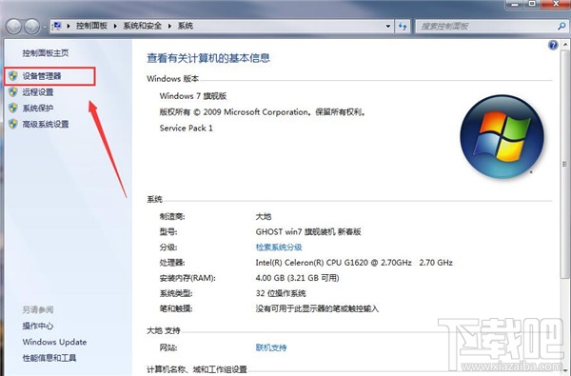Image resolution: width=571 pixels, height=376 pixels.
Task: Expand the first breadcrumb arrow before 控制面板
Action: pyautogui.click(x=69, y=26)
